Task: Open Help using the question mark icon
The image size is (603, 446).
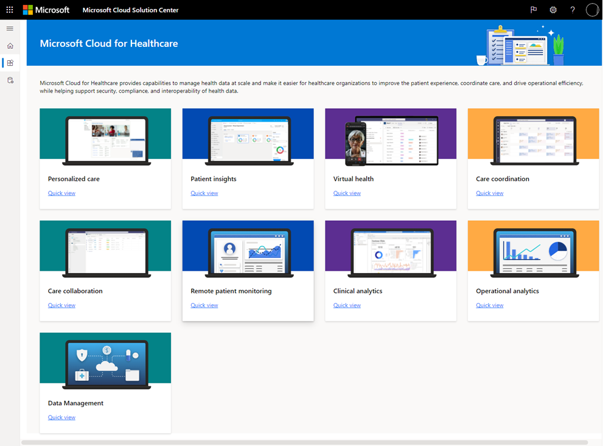Action: [x=572, y=9]
